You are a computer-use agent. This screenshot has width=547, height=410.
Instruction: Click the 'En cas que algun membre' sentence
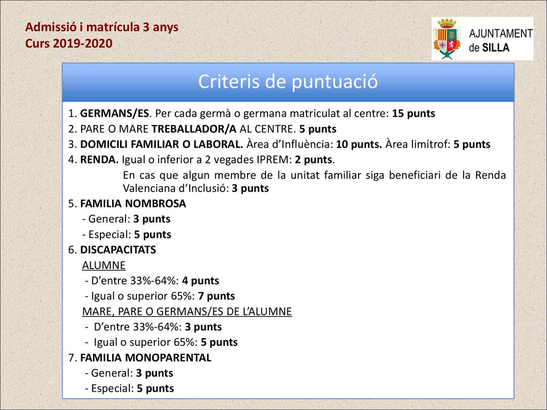coord(314,182)
